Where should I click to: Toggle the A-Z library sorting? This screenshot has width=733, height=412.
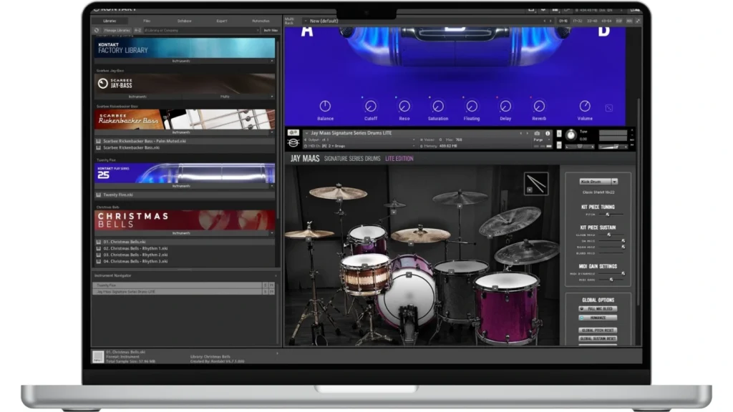click(137, 31)
